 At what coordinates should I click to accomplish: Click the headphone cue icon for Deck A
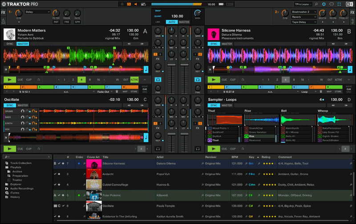[x=158, y=79]
